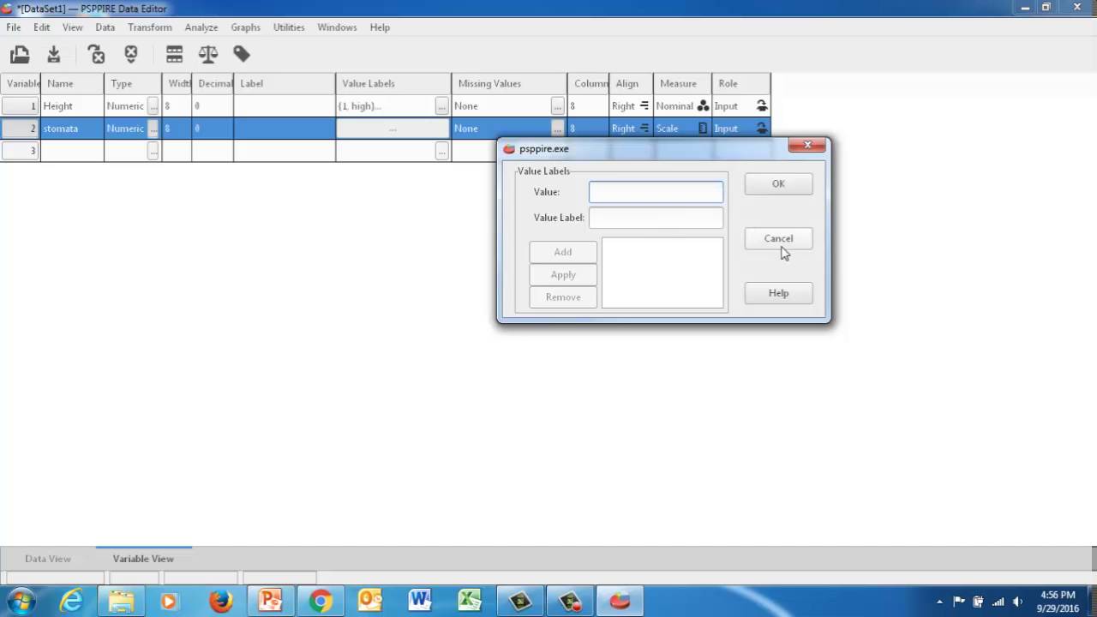Click the Nominal measure icon in Height row
Image resolution: width=1097 pixels, height=617 pixels.
703,106
